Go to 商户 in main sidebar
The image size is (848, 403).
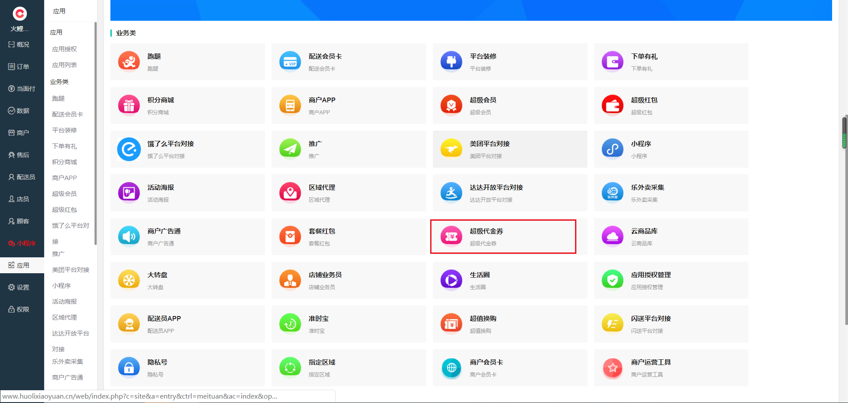pos(19,133)
